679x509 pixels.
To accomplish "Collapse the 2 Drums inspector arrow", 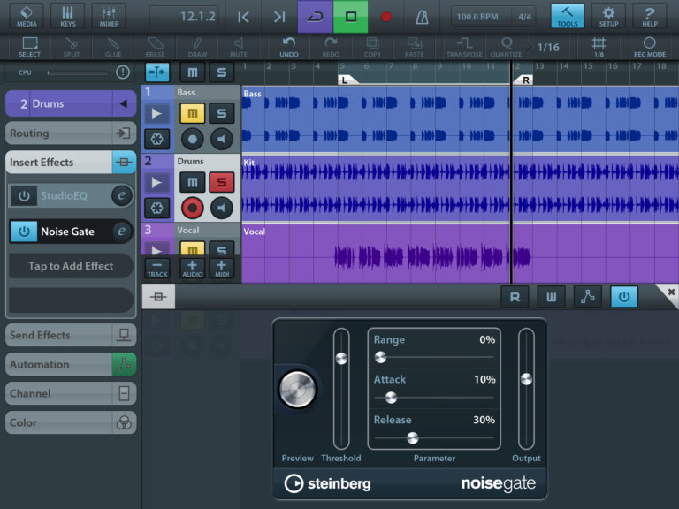I will [x=124, y=103].
